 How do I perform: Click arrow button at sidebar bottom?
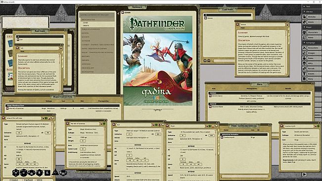pyautogui.click(x=304, y=175)
